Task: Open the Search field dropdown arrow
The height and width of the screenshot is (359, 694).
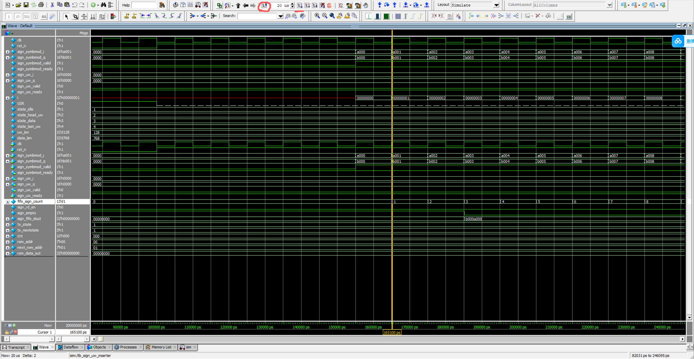Action: (x=280, y=16)
